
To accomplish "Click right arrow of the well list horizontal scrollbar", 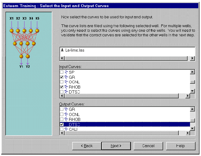I will (x=192, y=59).
